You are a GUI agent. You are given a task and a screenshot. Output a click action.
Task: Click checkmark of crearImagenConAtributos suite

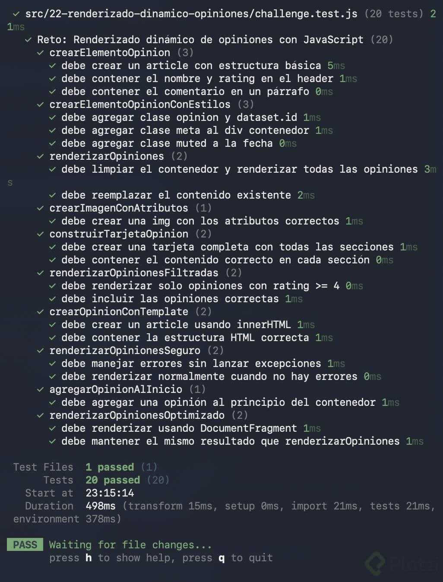40,208
